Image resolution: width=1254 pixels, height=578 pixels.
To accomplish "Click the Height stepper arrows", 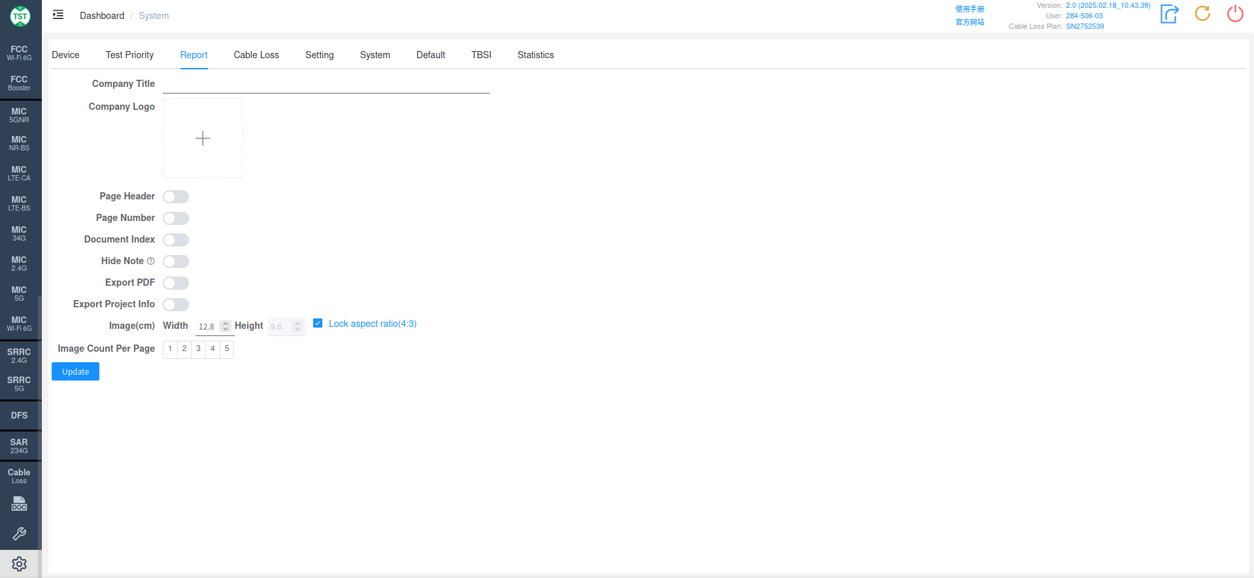I will [297, 326].
